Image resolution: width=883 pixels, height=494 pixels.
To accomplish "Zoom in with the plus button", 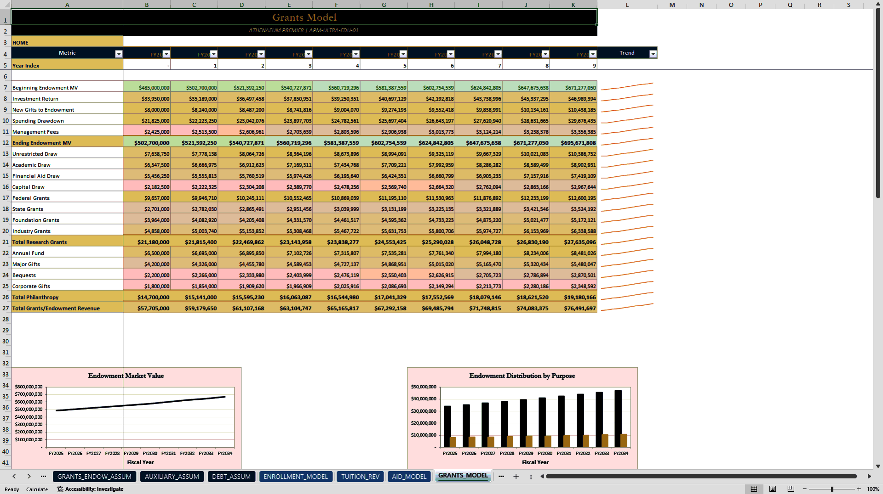I will click(x=859, y=489).
